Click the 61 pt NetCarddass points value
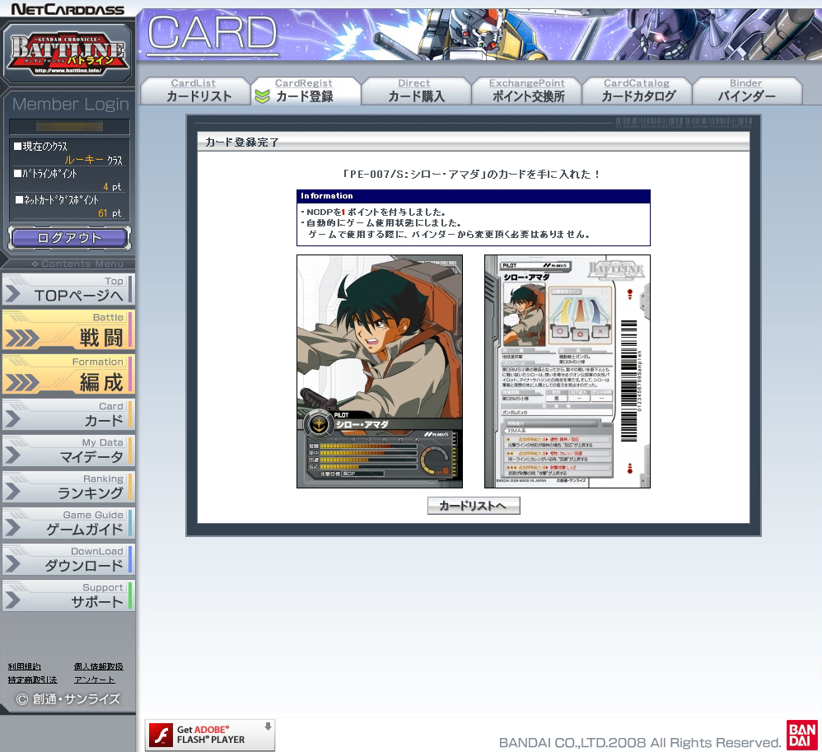 click(110, 213)
